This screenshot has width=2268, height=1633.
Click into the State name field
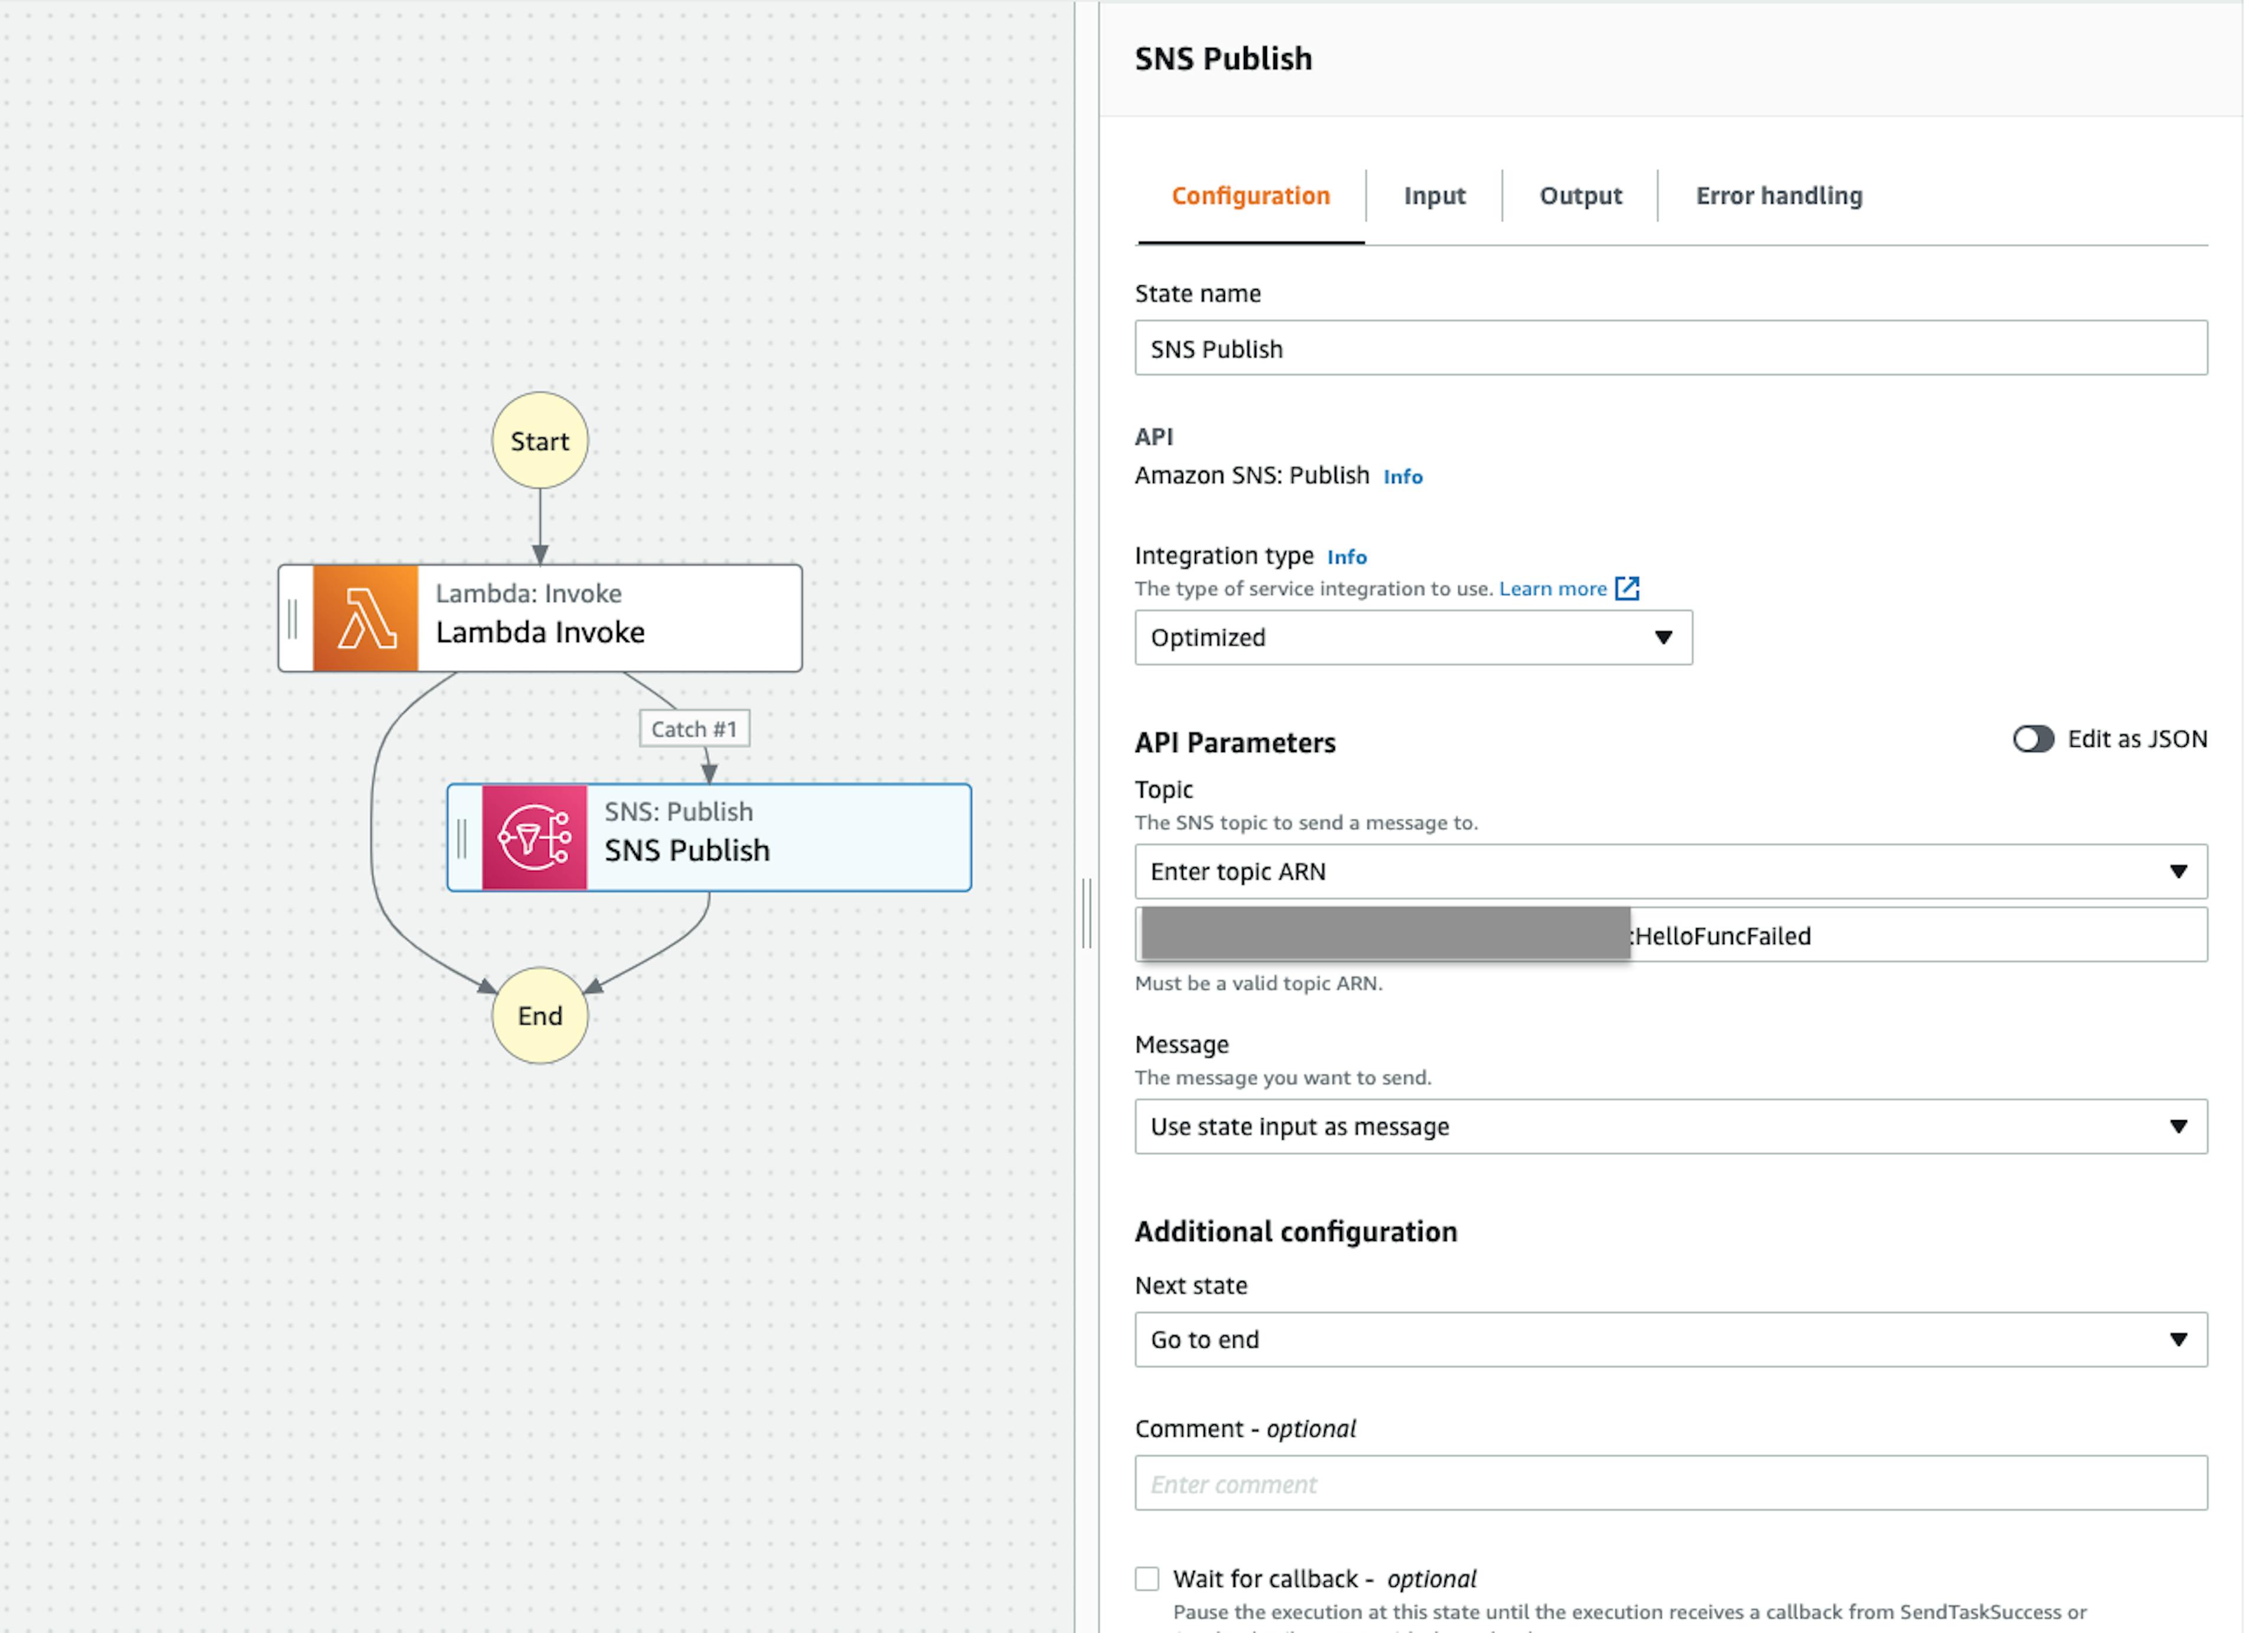1670,348
